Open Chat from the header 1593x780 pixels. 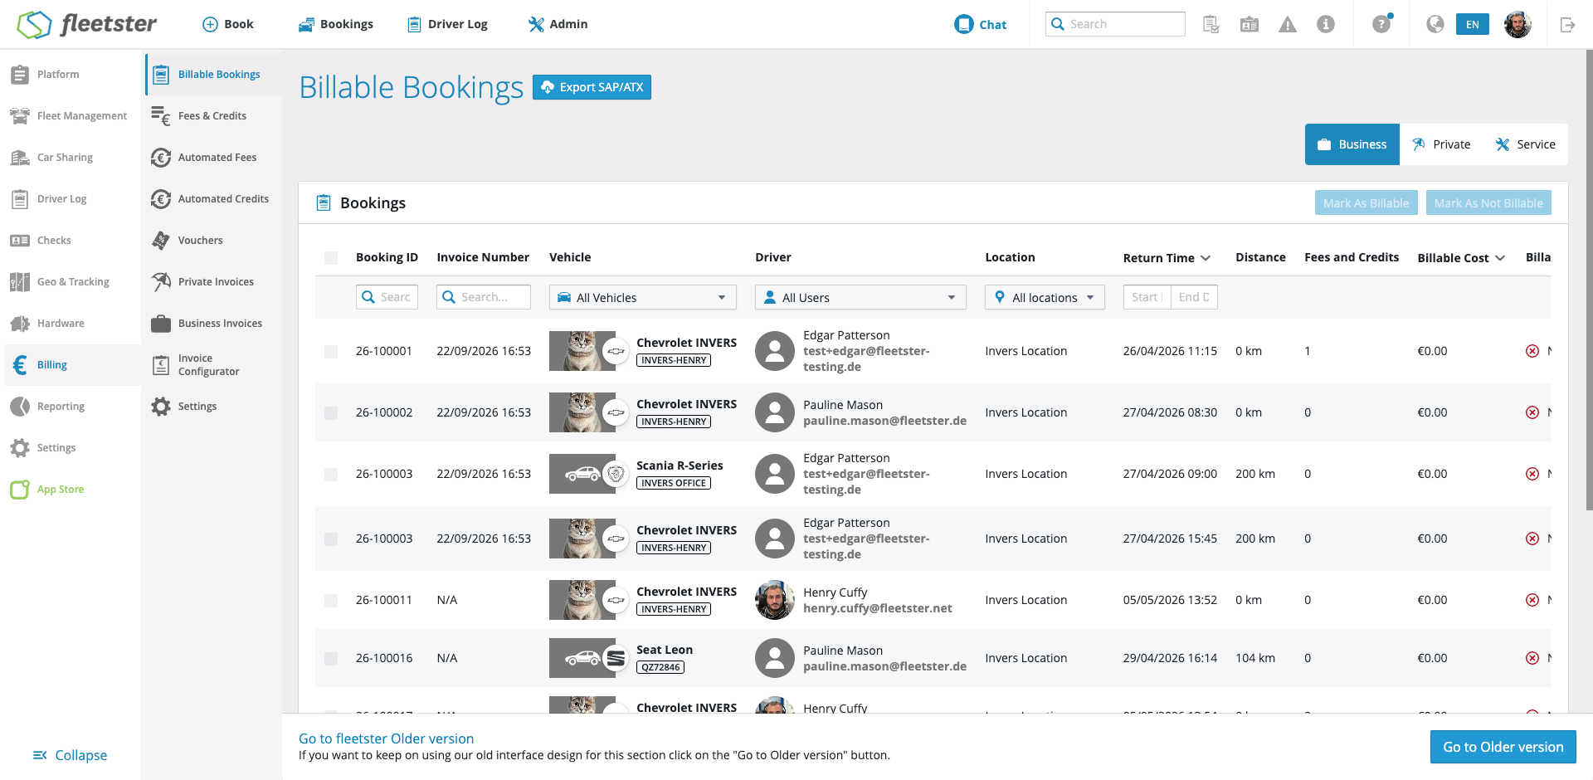(x=980, y=24)
